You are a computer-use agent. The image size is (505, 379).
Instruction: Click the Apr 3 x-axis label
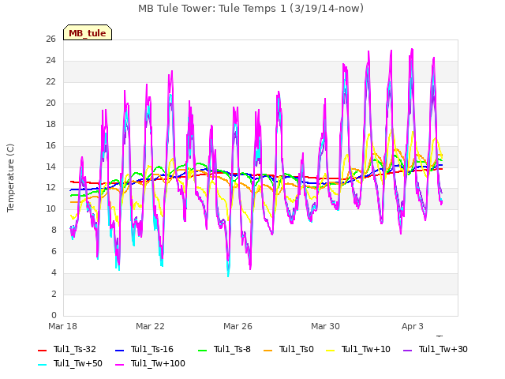[x=413, y=326]
